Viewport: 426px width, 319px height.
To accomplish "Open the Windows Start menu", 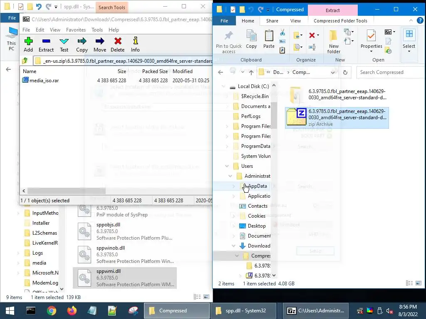I will (10, 311).
